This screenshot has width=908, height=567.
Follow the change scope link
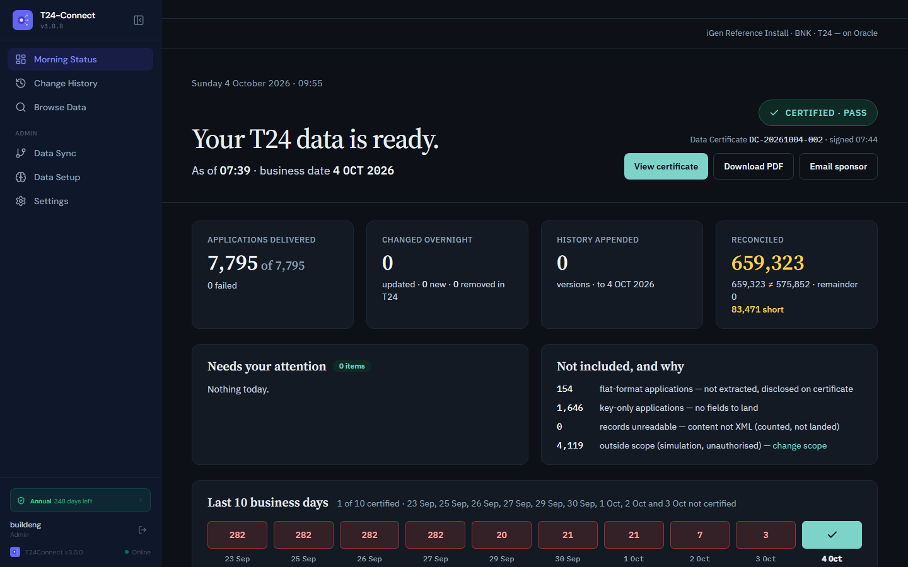[x=800, y=445]
